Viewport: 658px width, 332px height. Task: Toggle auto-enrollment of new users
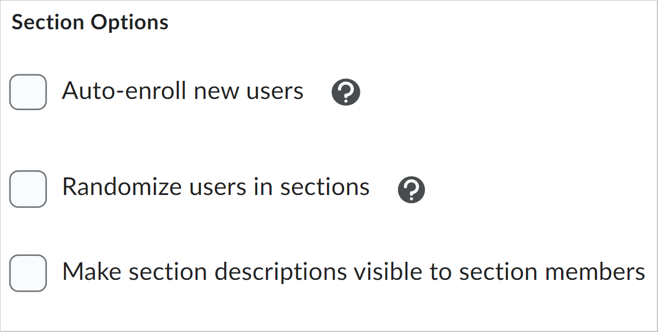coord(28,92)
